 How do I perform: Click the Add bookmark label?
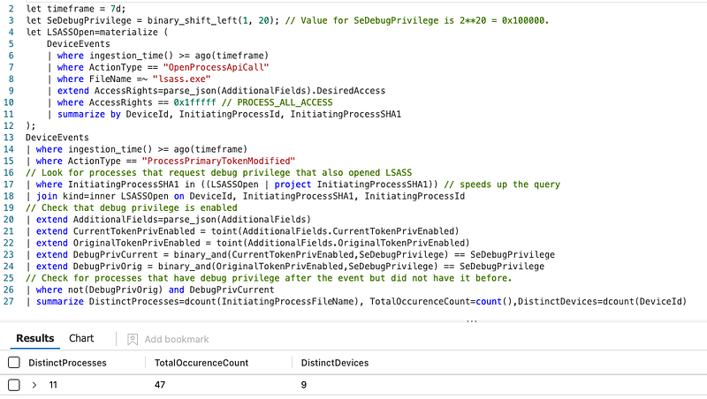tap(176, 339)
